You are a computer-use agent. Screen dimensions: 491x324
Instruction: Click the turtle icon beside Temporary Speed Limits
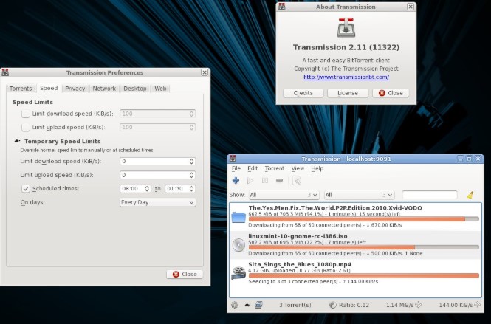click(x=18, y=141)
